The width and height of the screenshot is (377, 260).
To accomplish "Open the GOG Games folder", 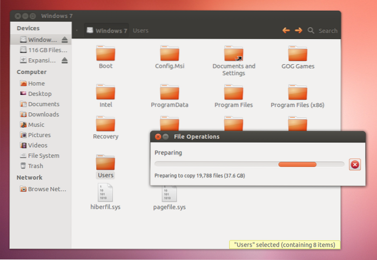I will [x=298, y=56].
